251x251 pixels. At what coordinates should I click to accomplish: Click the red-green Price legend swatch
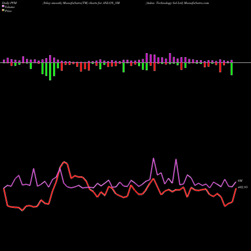pos(3,11)
